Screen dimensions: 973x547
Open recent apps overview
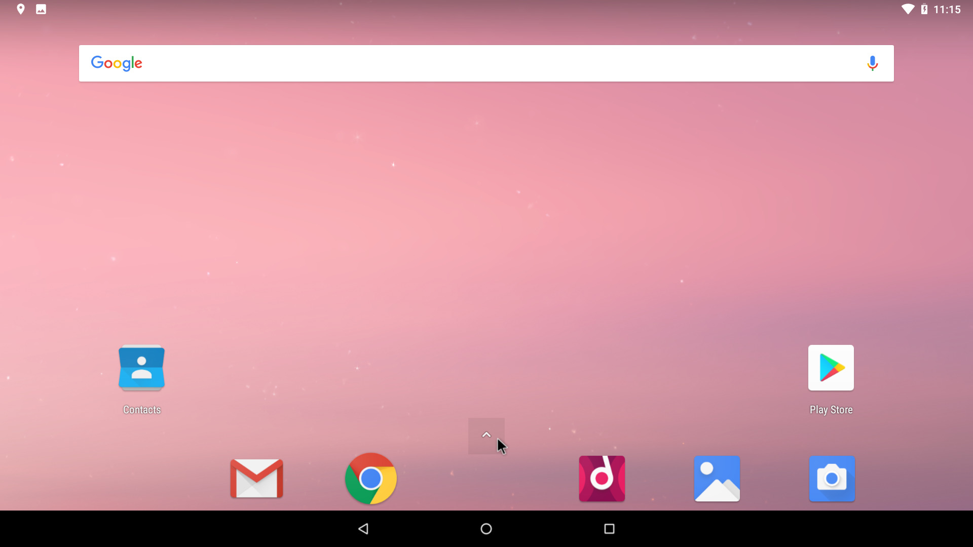point(610,528)
